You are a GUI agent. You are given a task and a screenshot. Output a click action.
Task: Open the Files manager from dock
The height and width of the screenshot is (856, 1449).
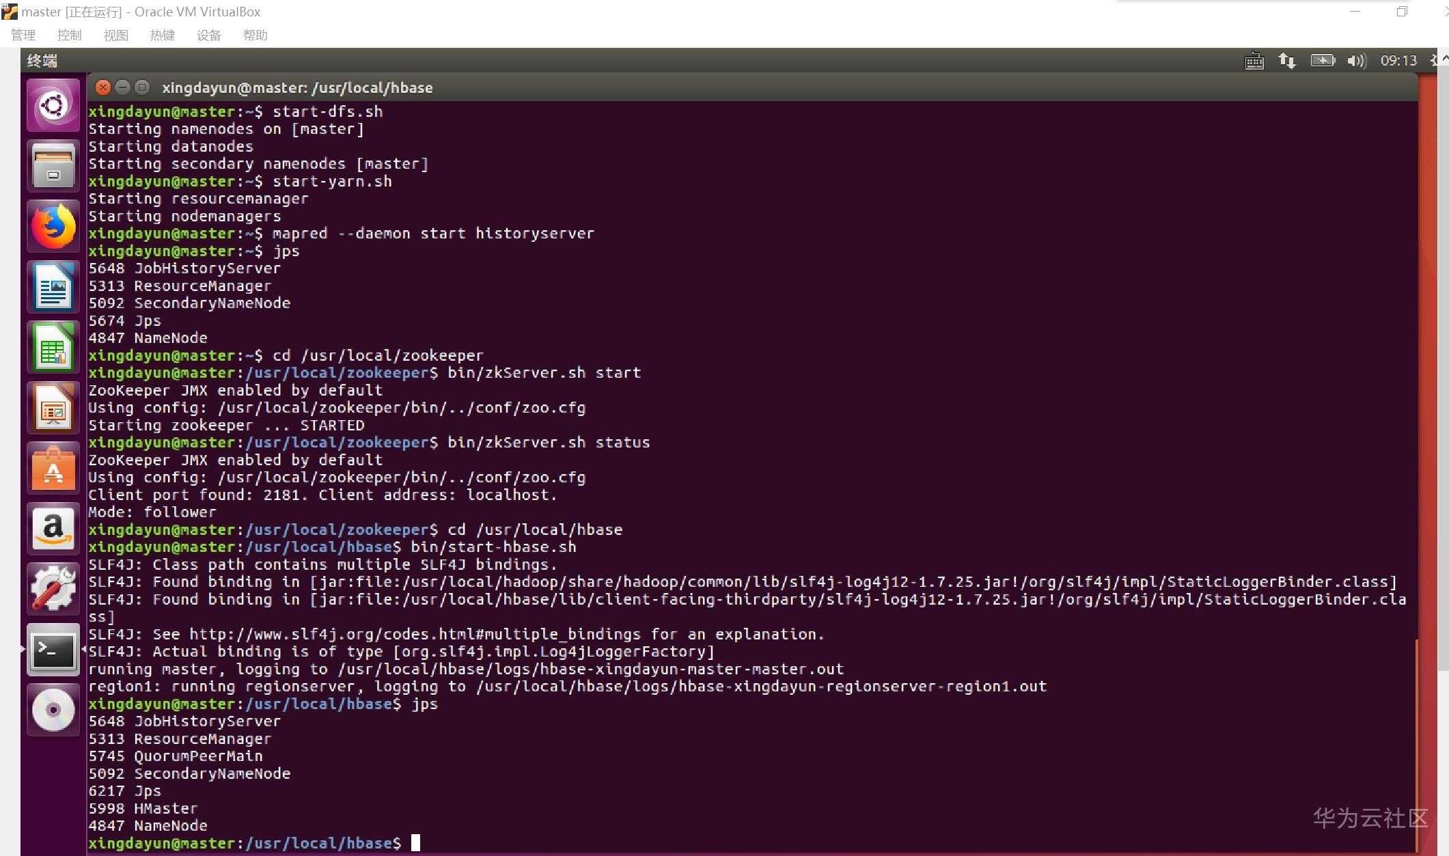point(53,166)
